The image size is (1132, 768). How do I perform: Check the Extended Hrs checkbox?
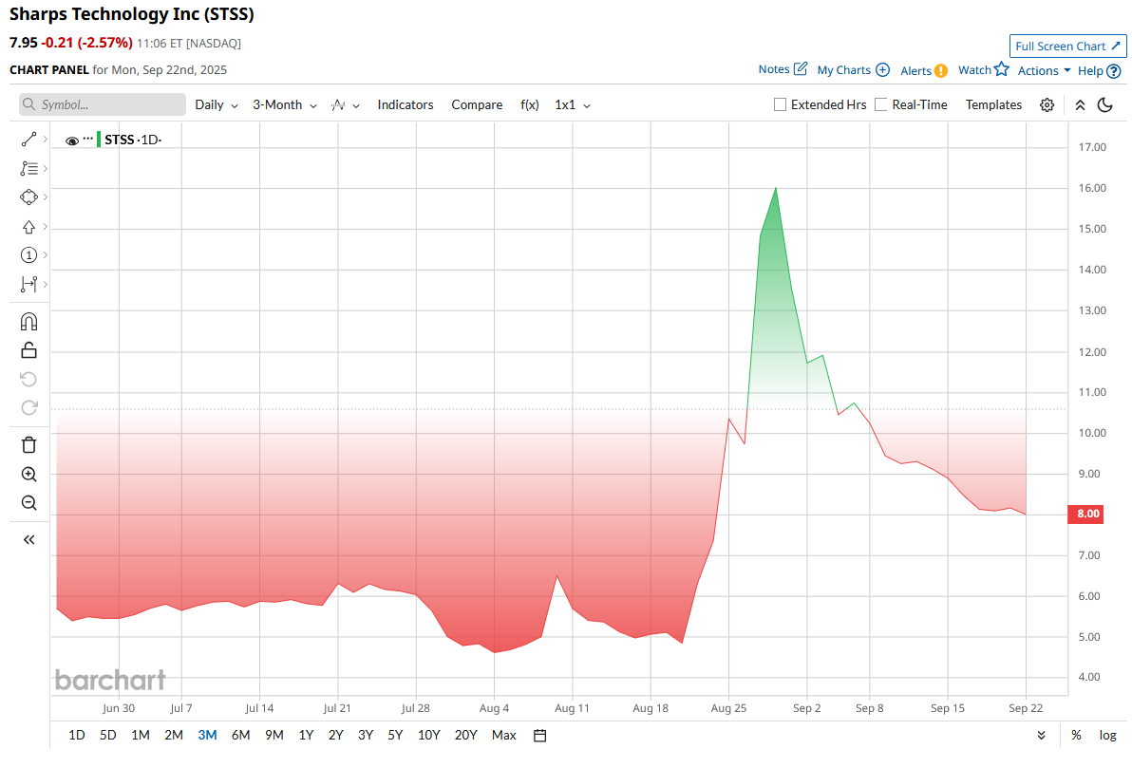tap(780, 104)
